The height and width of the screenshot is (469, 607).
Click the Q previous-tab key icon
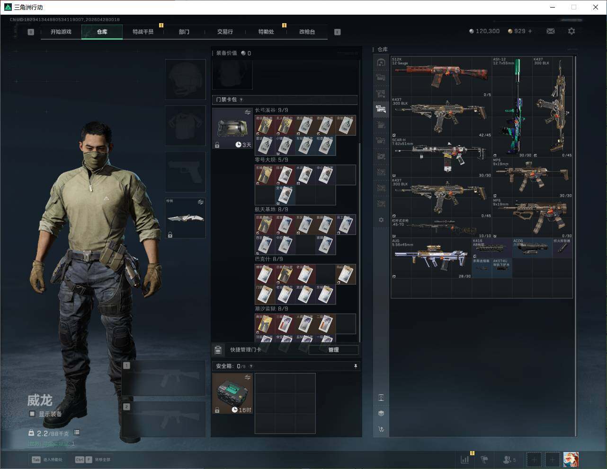[x=31, y=32]
